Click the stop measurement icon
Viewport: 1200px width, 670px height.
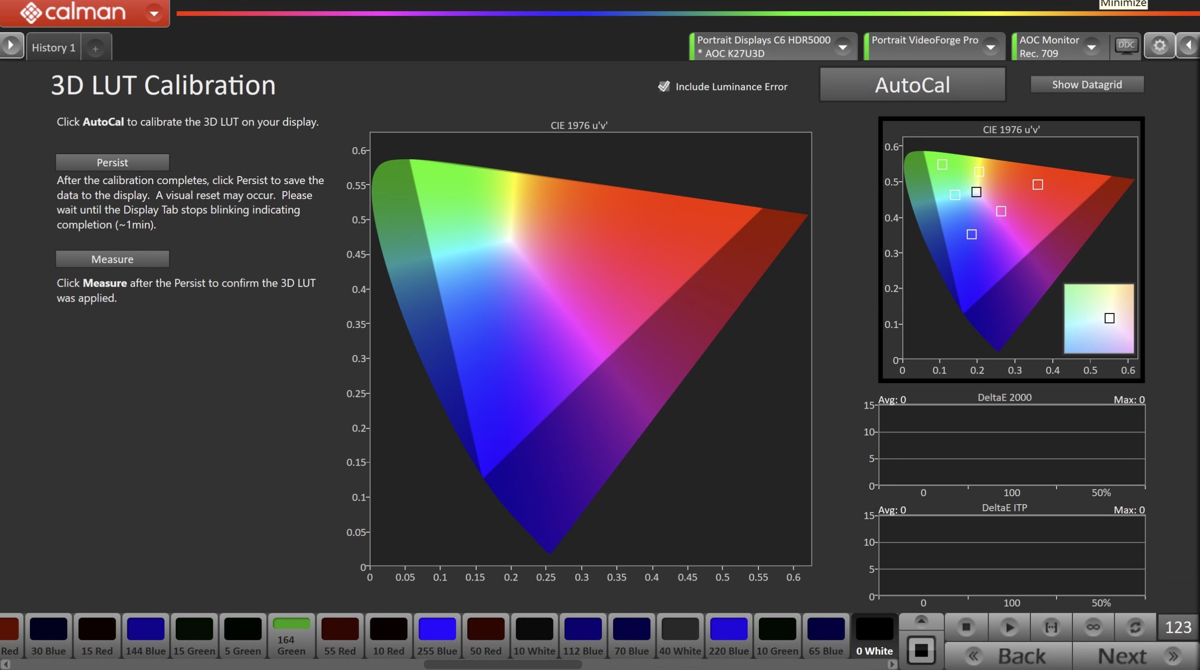(x=966, y=627)
